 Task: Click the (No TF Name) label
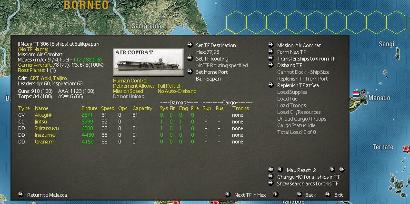pyautogui.click(x=33, y=49)
